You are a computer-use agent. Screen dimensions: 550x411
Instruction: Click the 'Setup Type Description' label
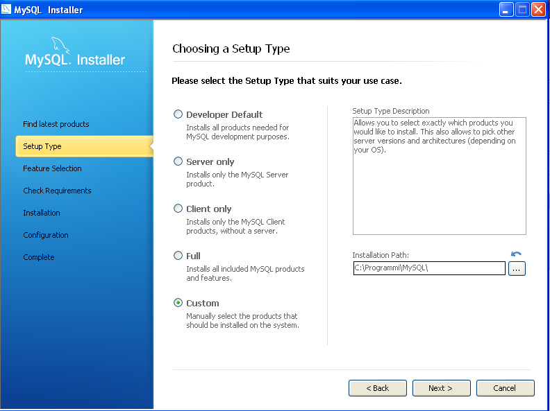(x=391, y=111)
